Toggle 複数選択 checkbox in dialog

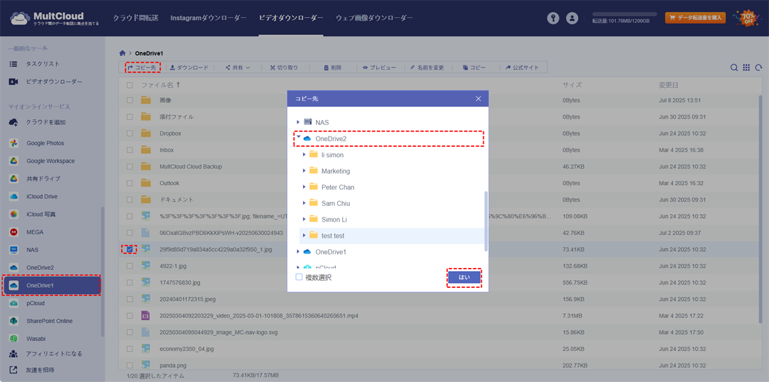(x=299, y=278)
